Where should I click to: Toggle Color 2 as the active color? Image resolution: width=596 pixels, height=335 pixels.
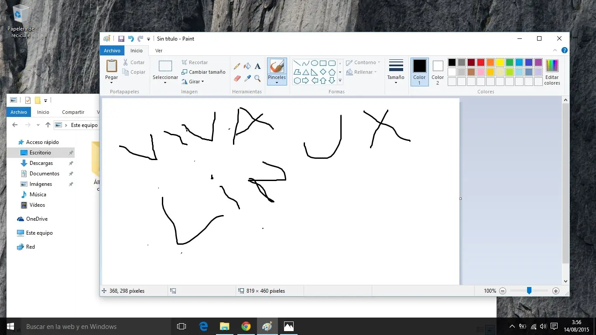pyautogui.click(x=438, y=72)
